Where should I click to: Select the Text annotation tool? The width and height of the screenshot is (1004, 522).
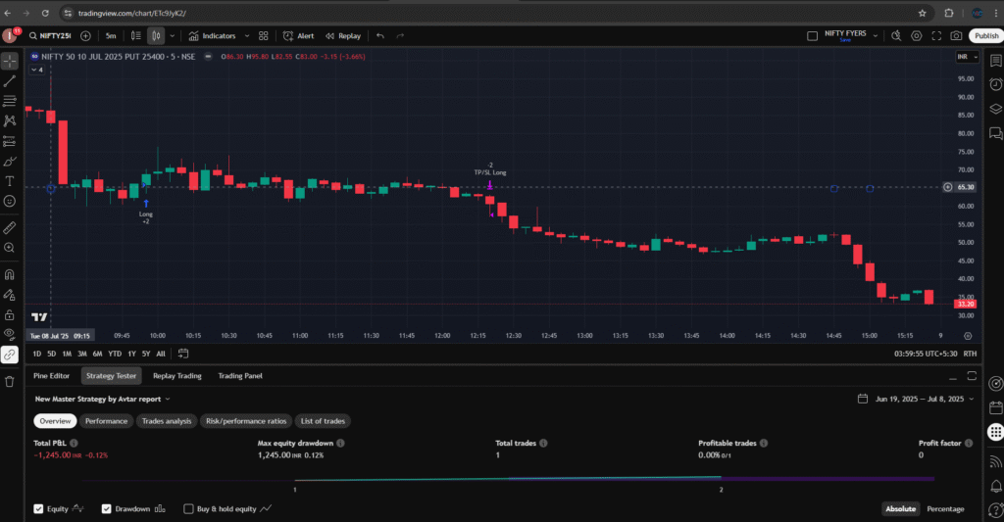(x=10, y=181)
